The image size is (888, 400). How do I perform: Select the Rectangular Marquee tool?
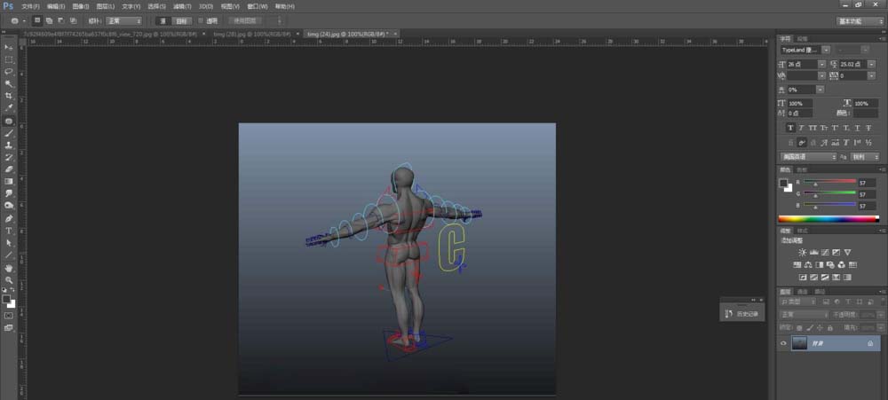coord(9,59)
